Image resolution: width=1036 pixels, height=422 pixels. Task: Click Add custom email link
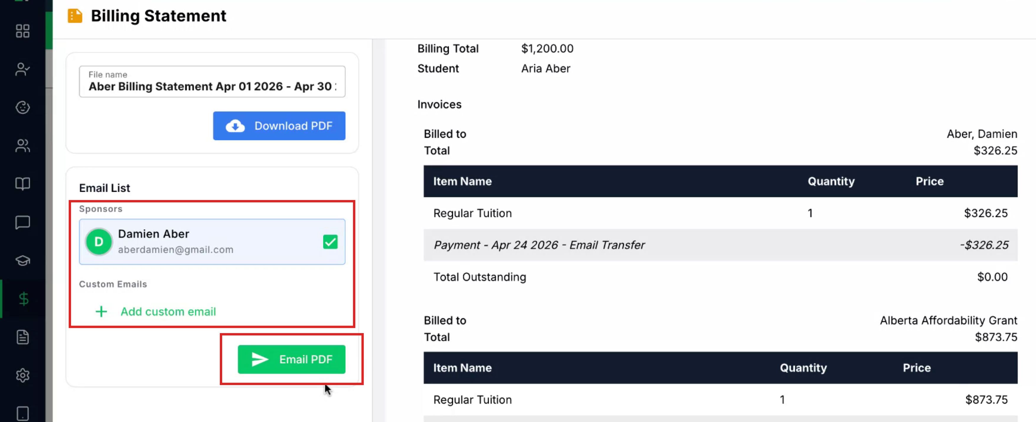(x=168, y=311)
